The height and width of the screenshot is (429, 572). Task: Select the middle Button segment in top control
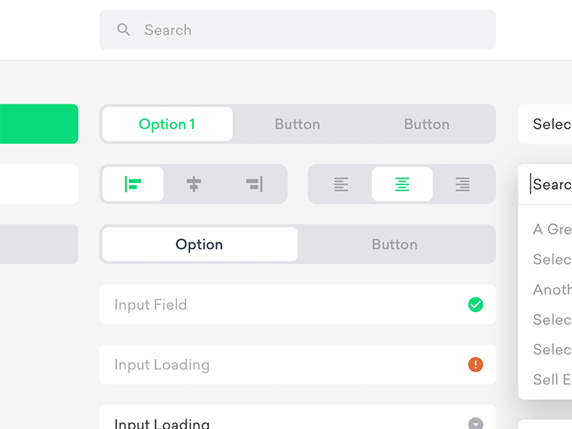click(297, 124)
